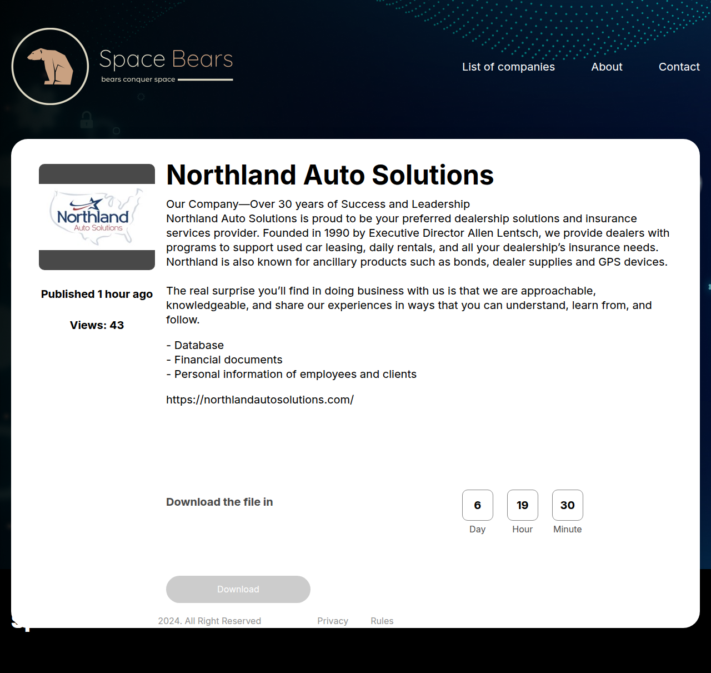
Task: Click the Minute countdown box showing 30
Action: [568, 505]
